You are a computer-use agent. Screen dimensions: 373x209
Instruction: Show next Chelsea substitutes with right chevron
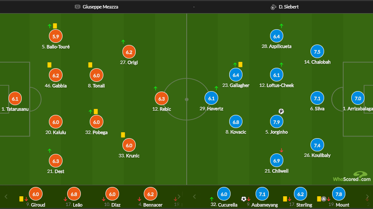367,196
